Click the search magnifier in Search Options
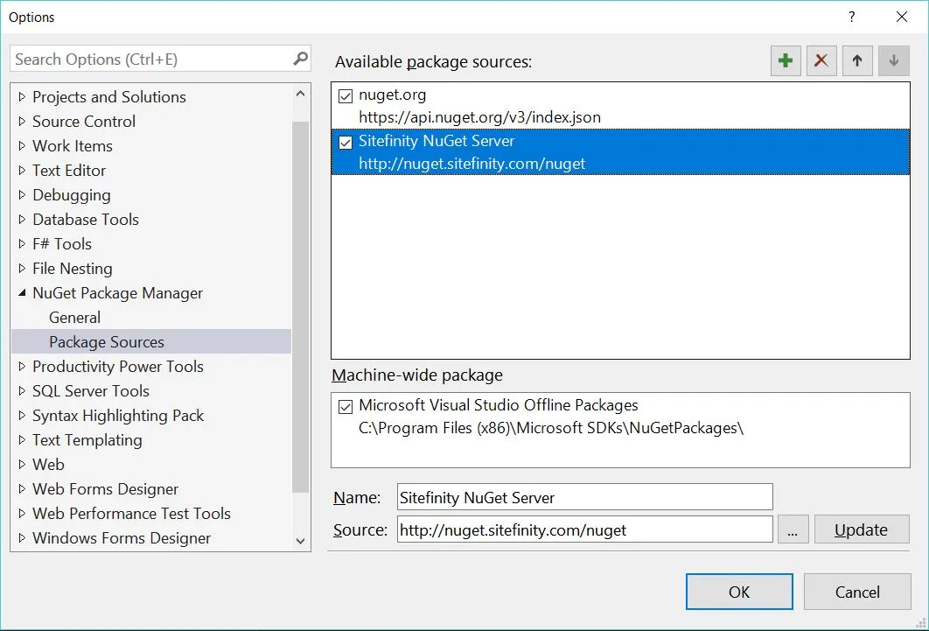929x631 pixels. [x=300, y=58]
